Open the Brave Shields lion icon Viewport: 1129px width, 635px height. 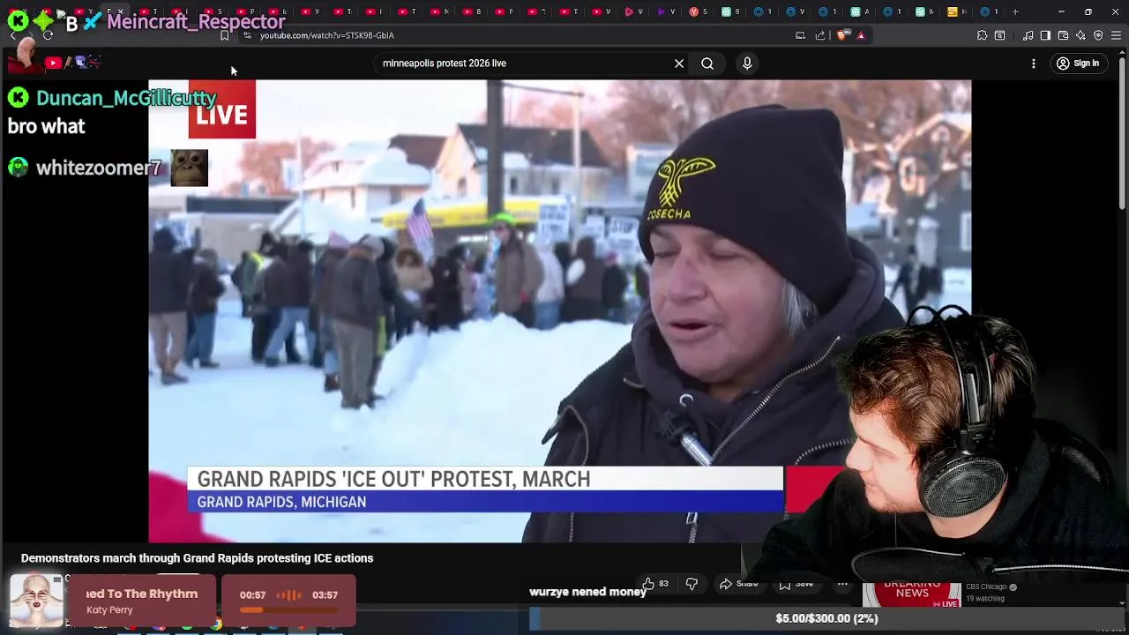tap(842, 35)
